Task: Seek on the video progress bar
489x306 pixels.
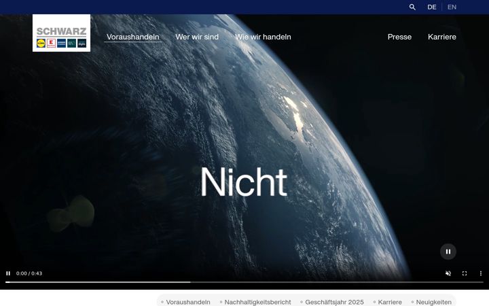Action: tap(244, 282)
